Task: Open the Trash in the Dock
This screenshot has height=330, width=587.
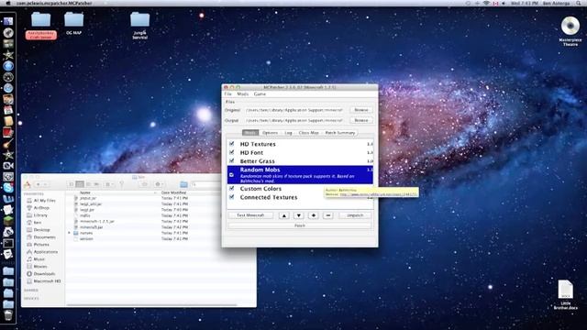Action: pos(8,315)
